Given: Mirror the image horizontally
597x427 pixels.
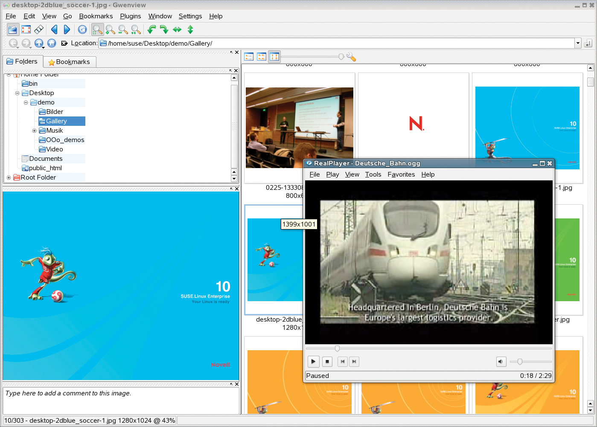Looking at the screenshot, I should coord(177,29).
